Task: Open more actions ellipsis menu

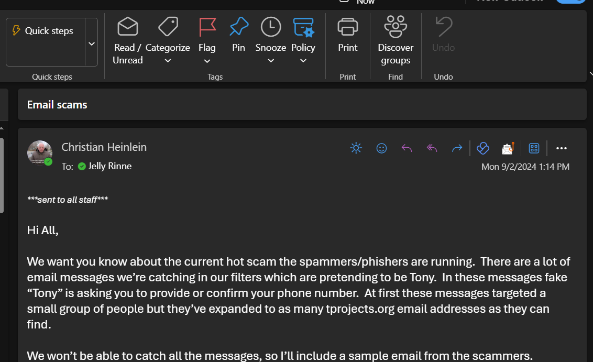Action: point(561,148)
